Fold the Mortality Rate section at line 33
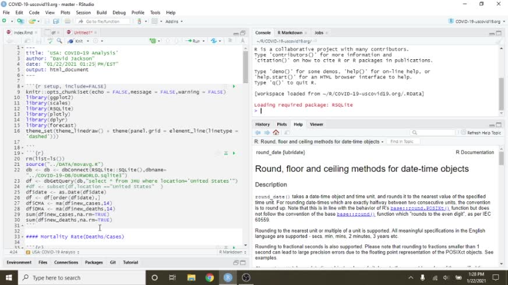The height and width of the screenshot is (285, 508). point(22,237)
